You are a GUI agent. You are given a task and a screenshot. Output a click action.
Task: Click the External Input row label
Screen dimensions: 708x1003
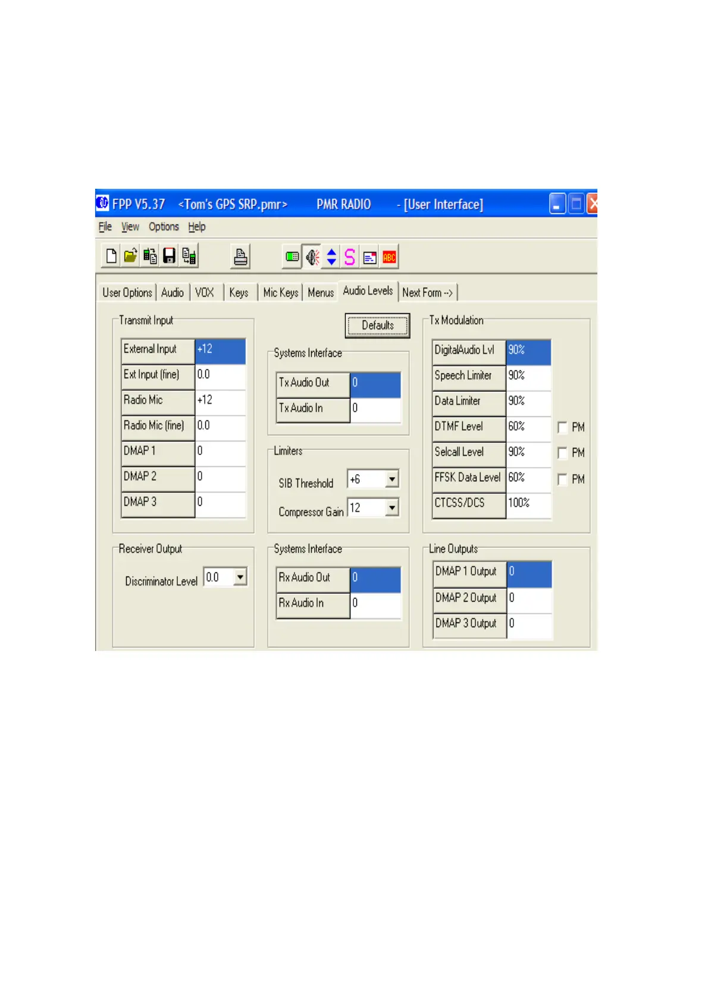tap(158, 351)
